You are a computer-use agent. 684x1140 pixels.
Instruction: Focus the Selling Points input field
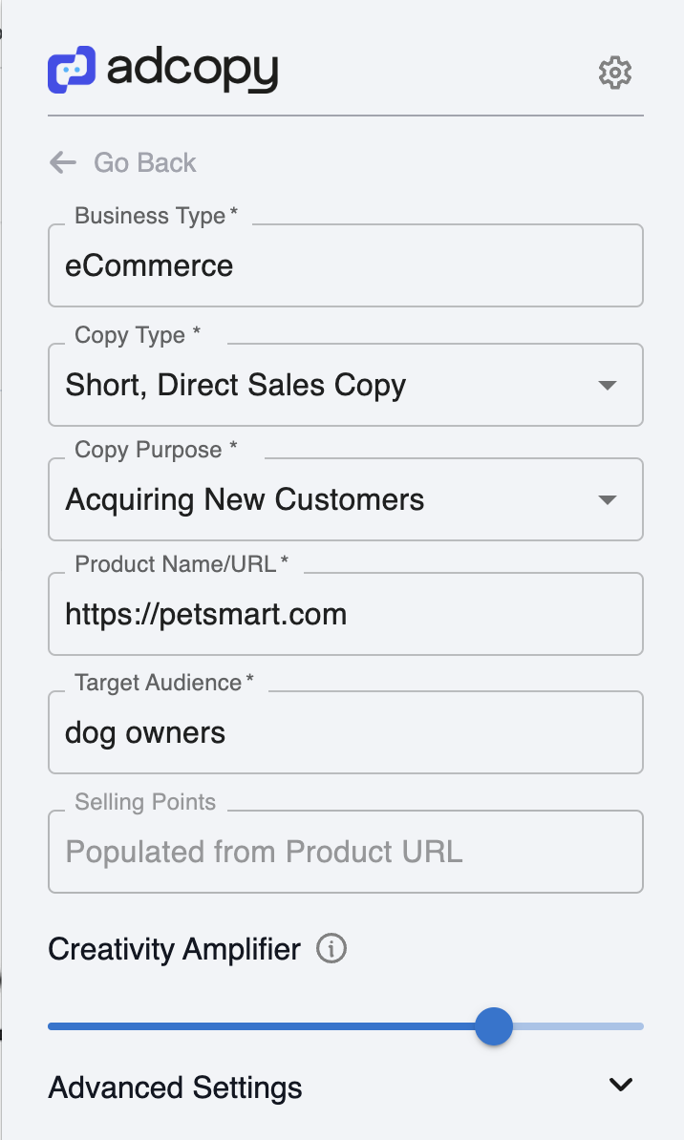point(346,852)
